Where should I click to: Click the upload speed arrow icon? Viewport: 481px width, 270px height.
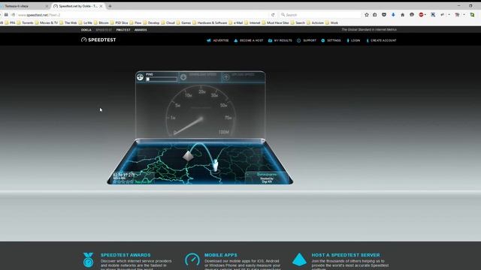point(226,77)
